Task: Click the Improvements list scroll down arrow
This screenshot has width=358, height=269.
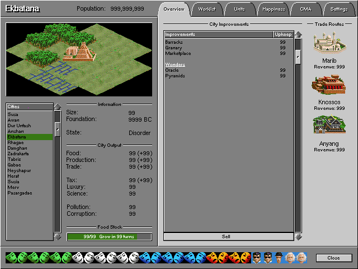Action: pos(298,237)
